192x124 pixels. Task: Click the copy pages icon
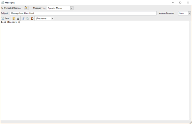pos(28,18)
